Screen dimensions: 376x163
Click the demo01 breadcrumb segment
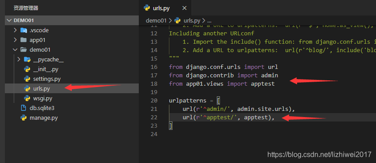[x=156, y=21]
